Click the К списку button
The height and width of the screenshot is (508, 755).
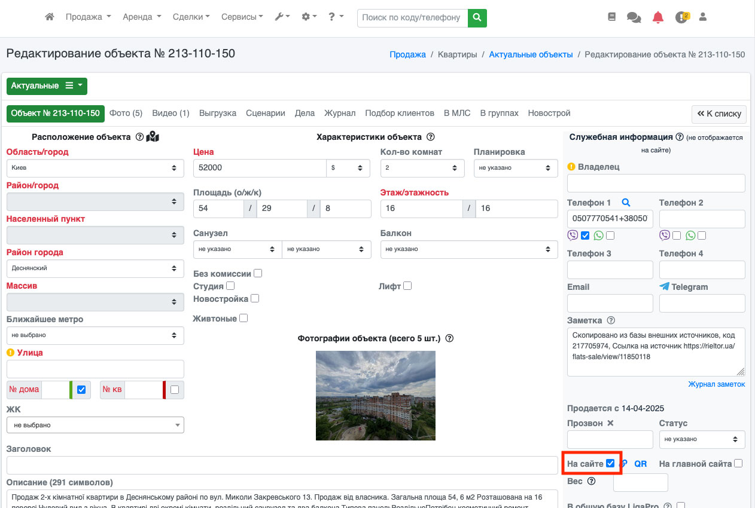719,114
